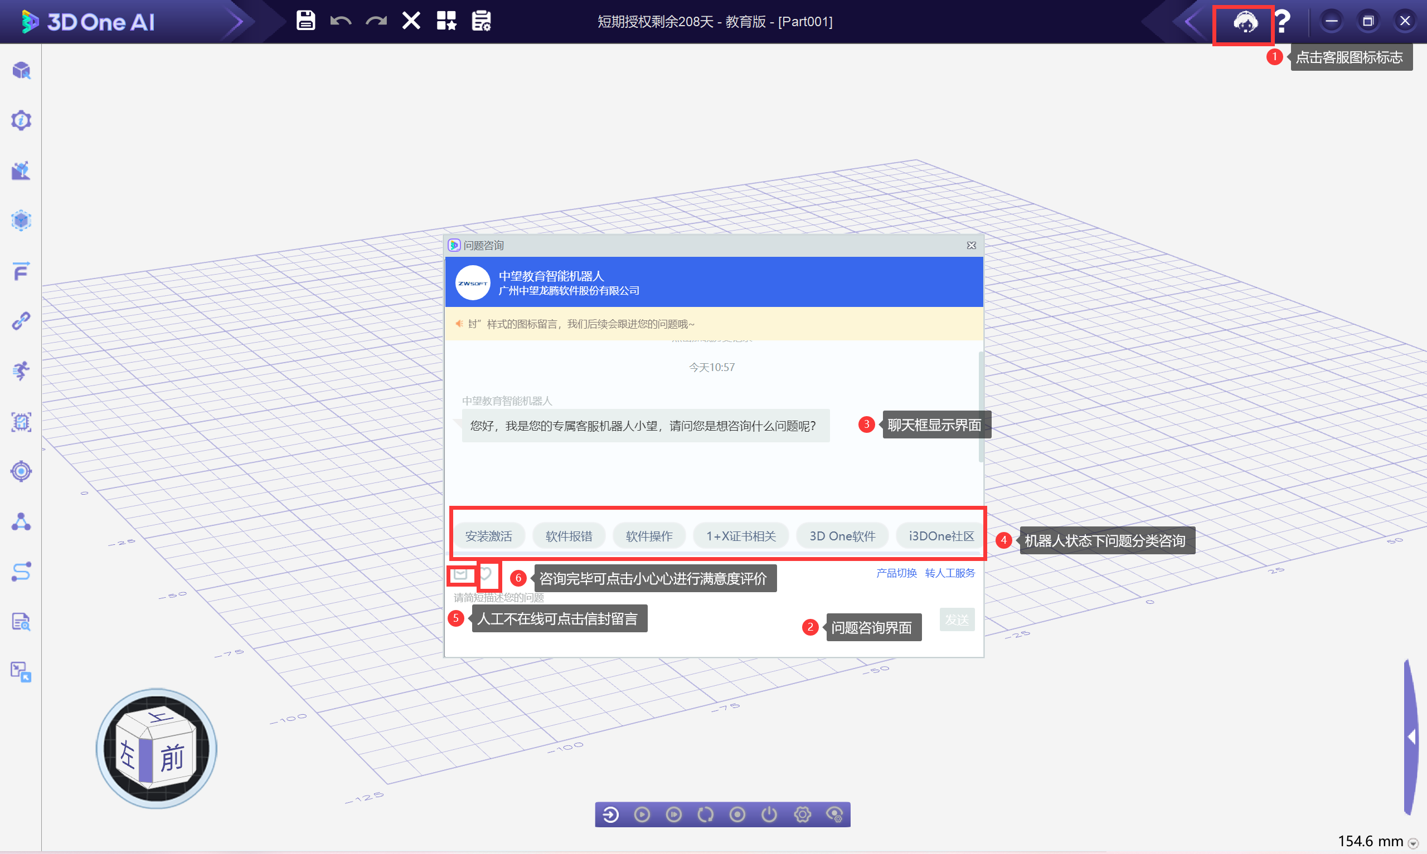This screenshot has width=1427, height=854.
Task: Redo the last action
Action: coord(376,21)
